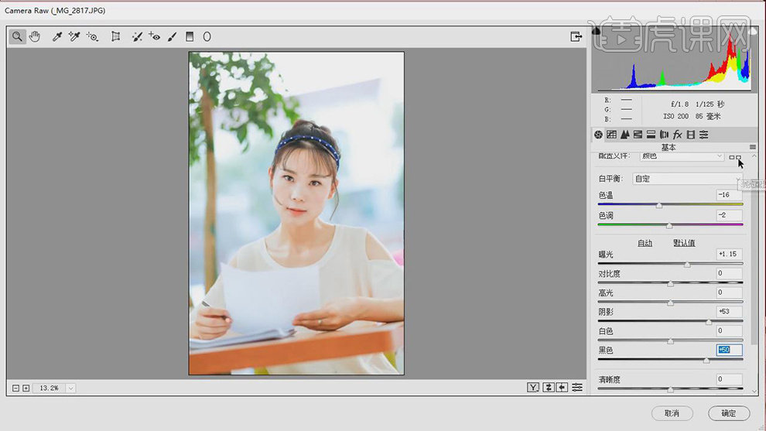Screen dimensions: 766x431
Task: Click the zoom out minus button
Action: coord(15,388)
